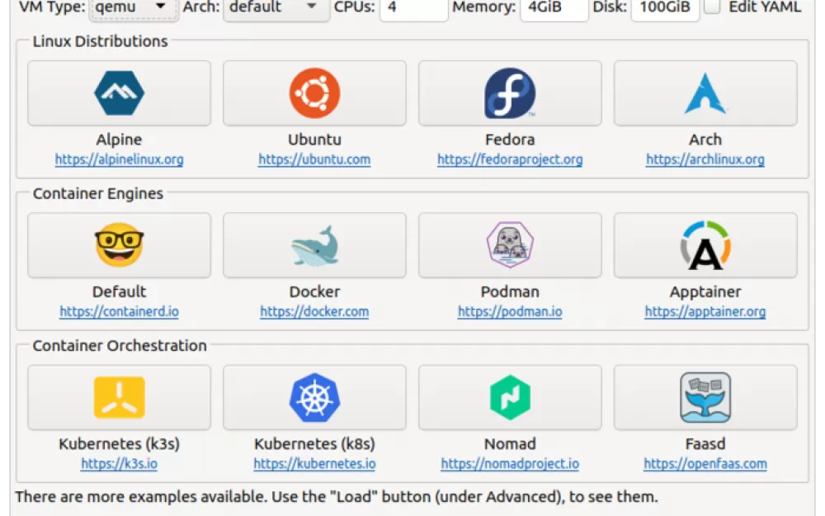Click the Default engine label text
Screen dimensions: 825x516
coord(119,291)
